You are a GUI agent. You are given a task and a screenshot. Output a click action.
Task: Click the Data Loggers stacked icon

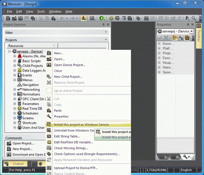click(x=20, y=70)
